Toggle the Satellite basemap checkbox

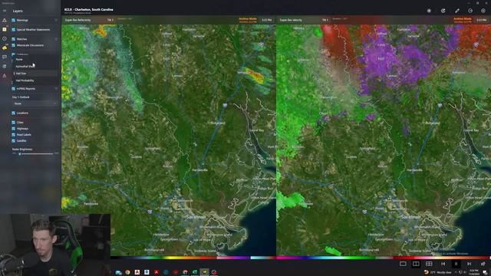14,141
